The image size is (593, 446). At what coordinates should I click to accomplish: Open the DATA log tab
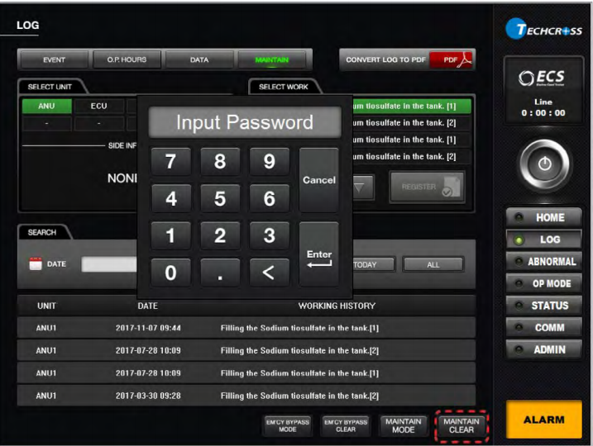(199, 59)
